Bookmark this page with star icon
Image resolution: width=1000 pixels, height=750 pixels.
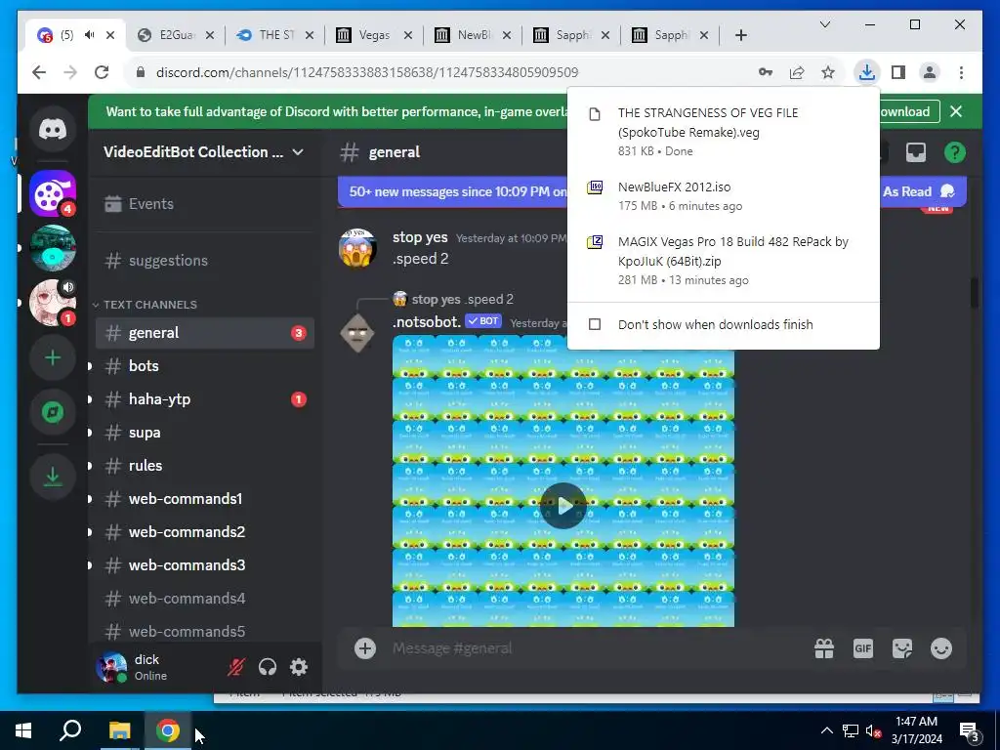click(828, 72)
